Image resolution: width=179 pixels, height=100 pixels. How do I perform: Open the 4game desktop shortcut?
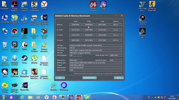tap(5, 73)
